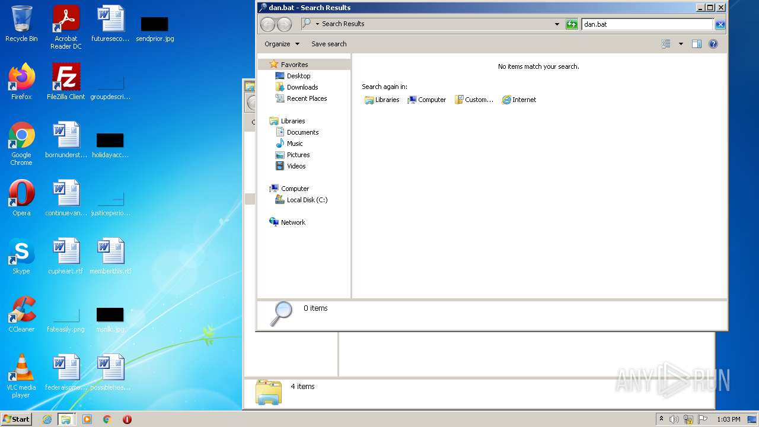Image resolution: width=759 pixels, height=427 pixels.
Task: Search again on the Internet
Action: point(519,100)
